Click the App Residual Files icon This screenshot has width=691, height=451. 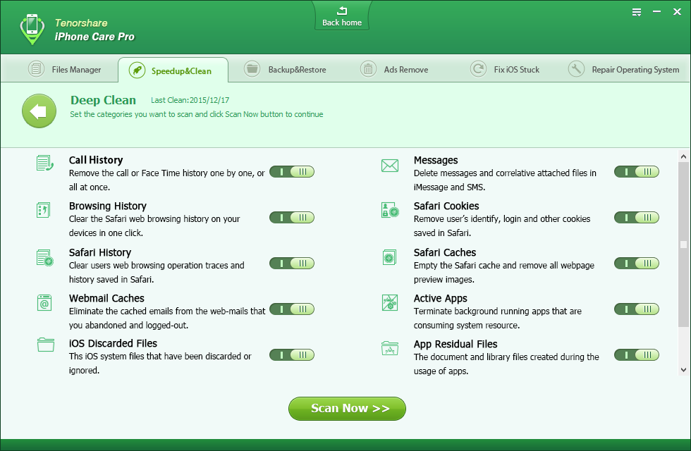pos(390,348)
